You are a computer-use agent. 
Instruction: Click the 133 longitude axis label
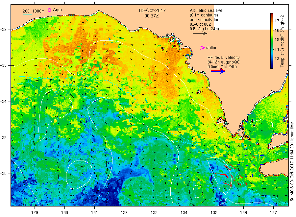(x=154, y=213)
